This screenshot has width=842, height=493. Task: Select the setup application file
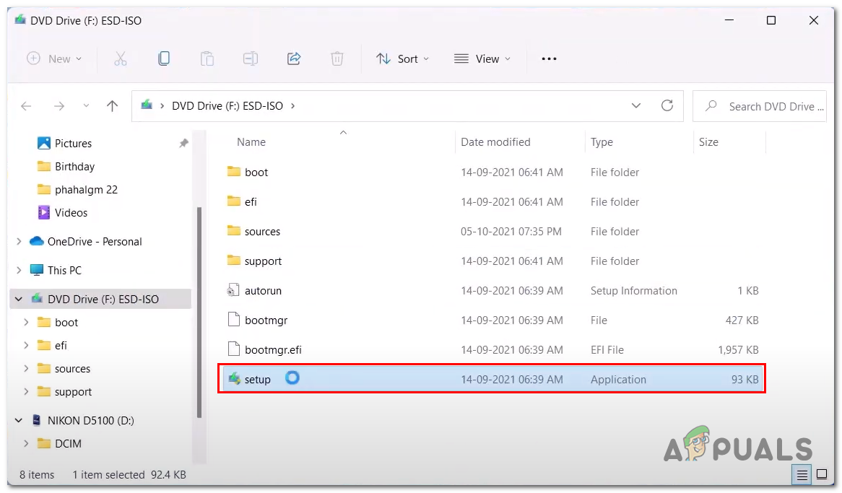pyautogui.click(x=258, y=380)
